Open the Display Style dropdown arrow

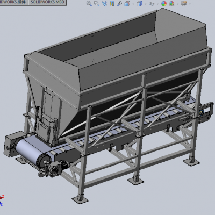[x=145, y=4]
